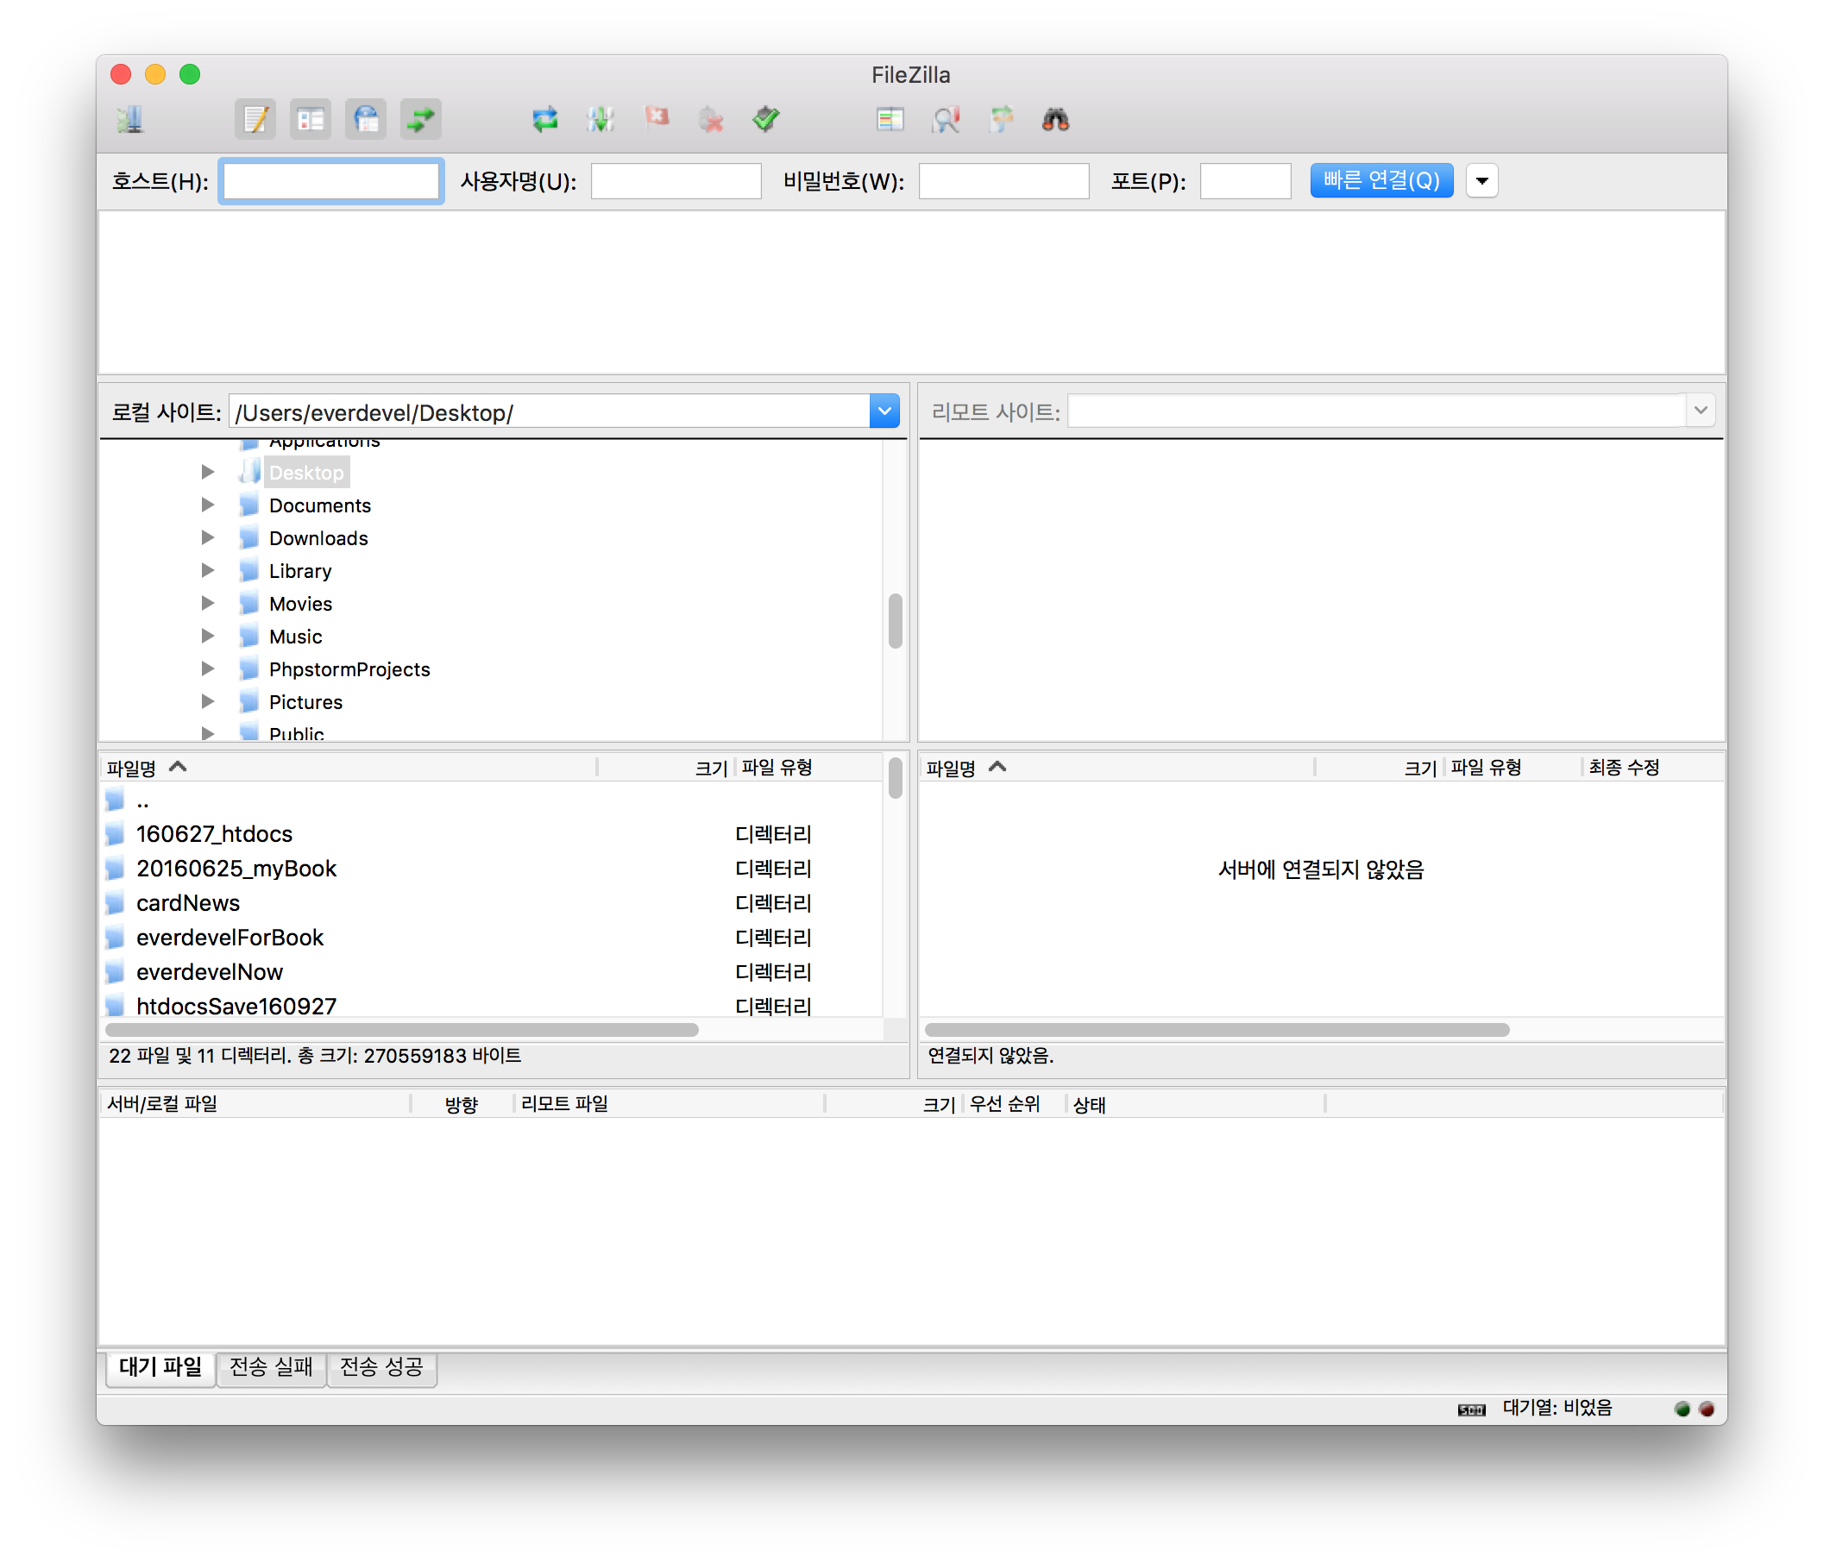The width and height of the screenshot is (1824, 1563).
Task: Toggle directory comparison icon
Action: coord(947,120)
